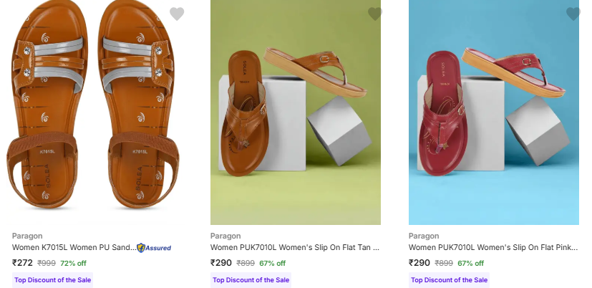Click Paragon brand above pink slip-on
This screenshot has width=592, height=288.
point(424,236)
